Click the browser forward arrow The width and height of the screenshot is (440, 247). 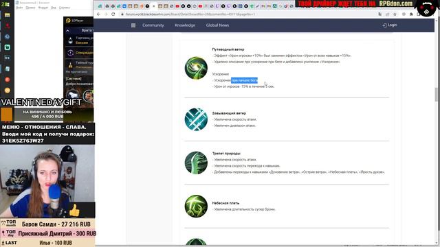click(x=106, y=14)
